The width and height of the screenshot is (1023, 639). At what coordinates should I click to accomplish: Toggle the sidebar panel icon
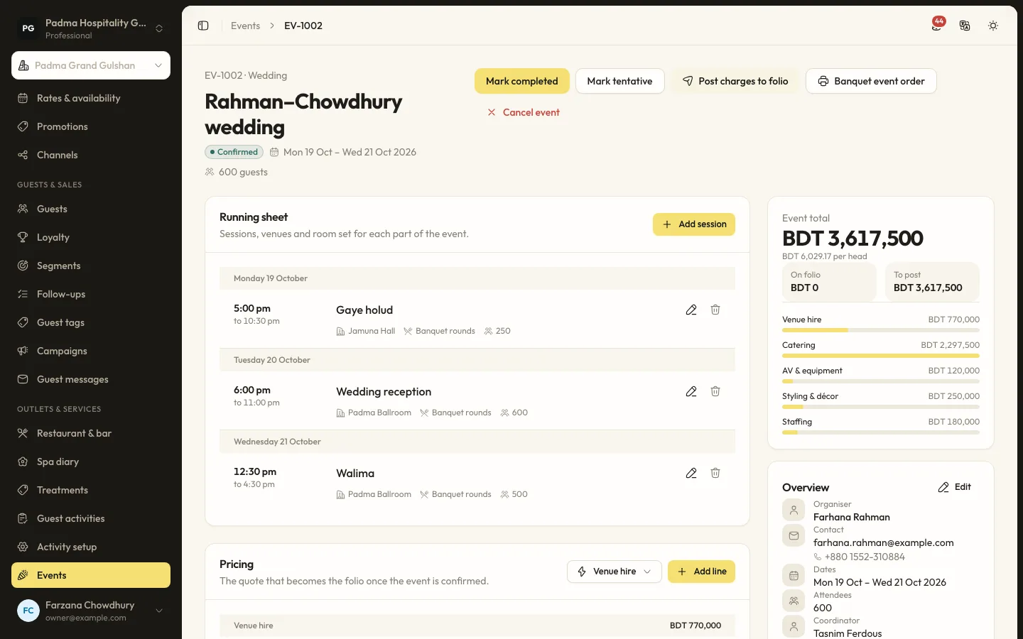(x=203, y=26)
